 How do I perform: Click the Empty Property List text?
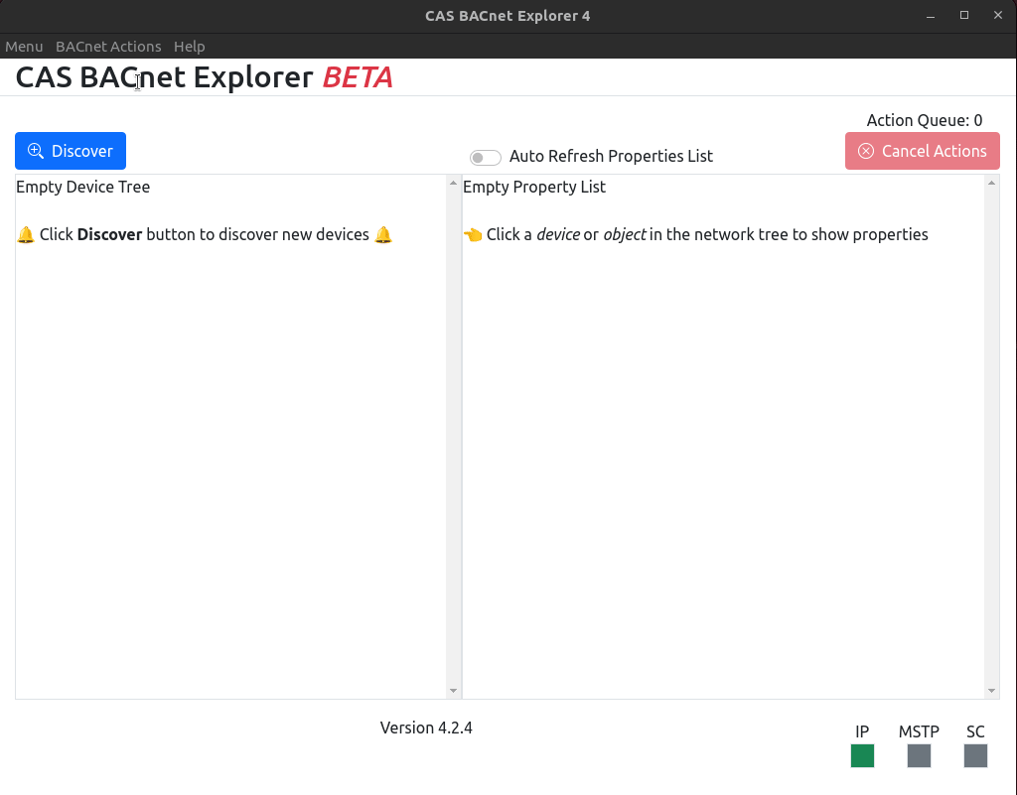[x=534, y=187]
